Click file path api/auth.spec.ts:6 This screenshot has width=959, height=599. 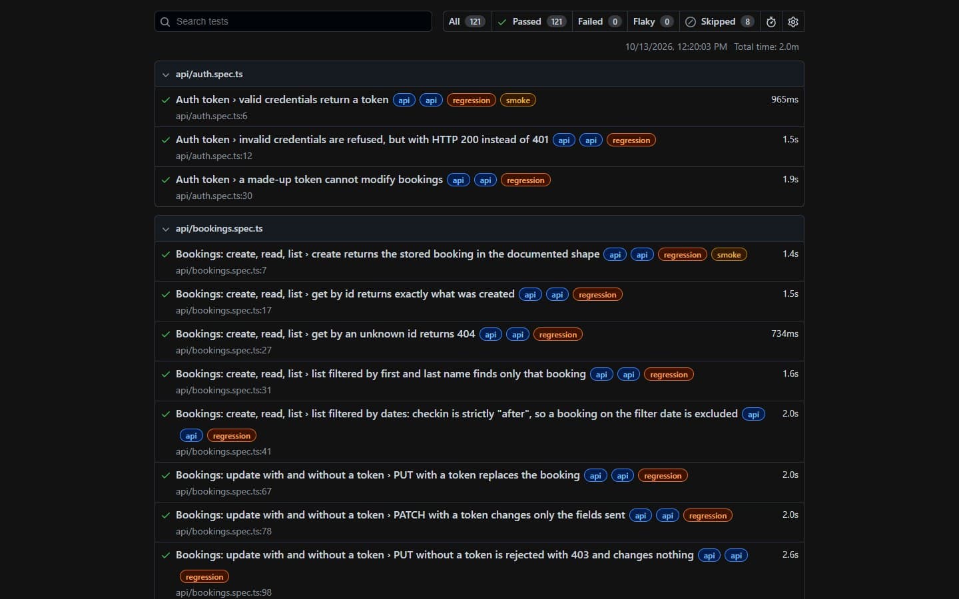[212, 116]
